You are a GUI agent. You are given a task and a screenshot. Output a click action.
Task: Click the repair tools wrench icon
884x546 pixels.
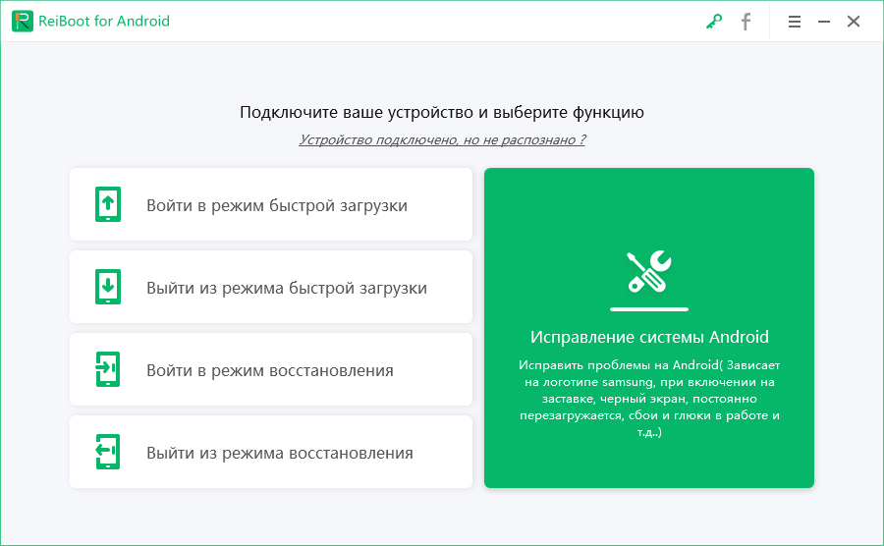[649, 272]
